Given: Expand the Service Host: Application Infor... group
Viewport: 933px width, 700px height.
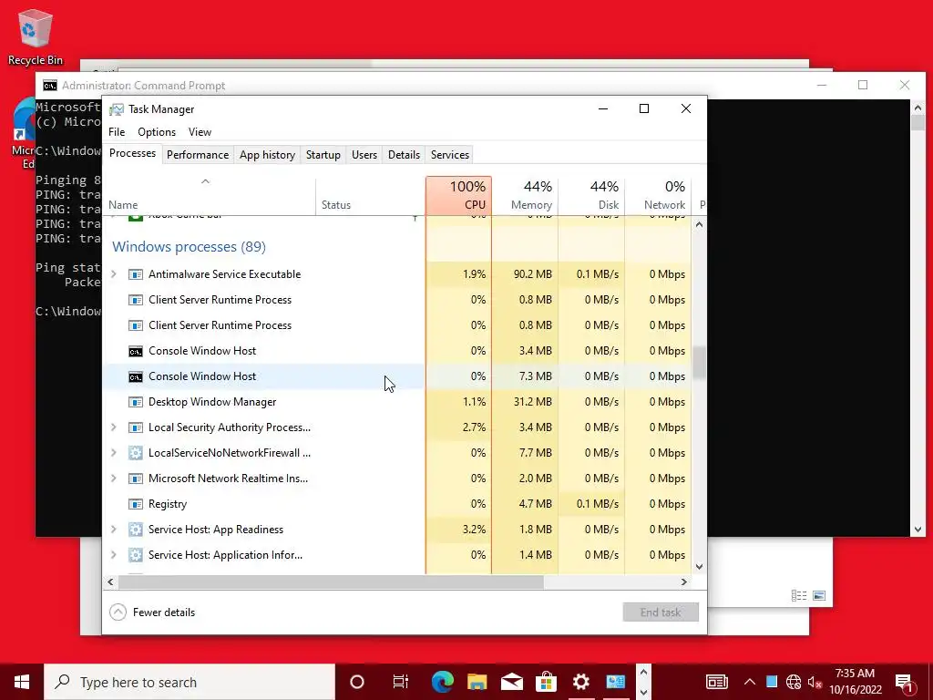Looking at the screenshot, I should (114, 555).
